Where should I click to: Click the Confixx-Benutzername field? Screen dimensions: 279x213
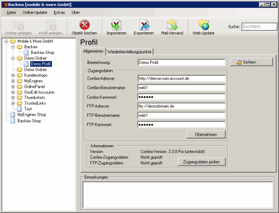click(x=181, y=88)
